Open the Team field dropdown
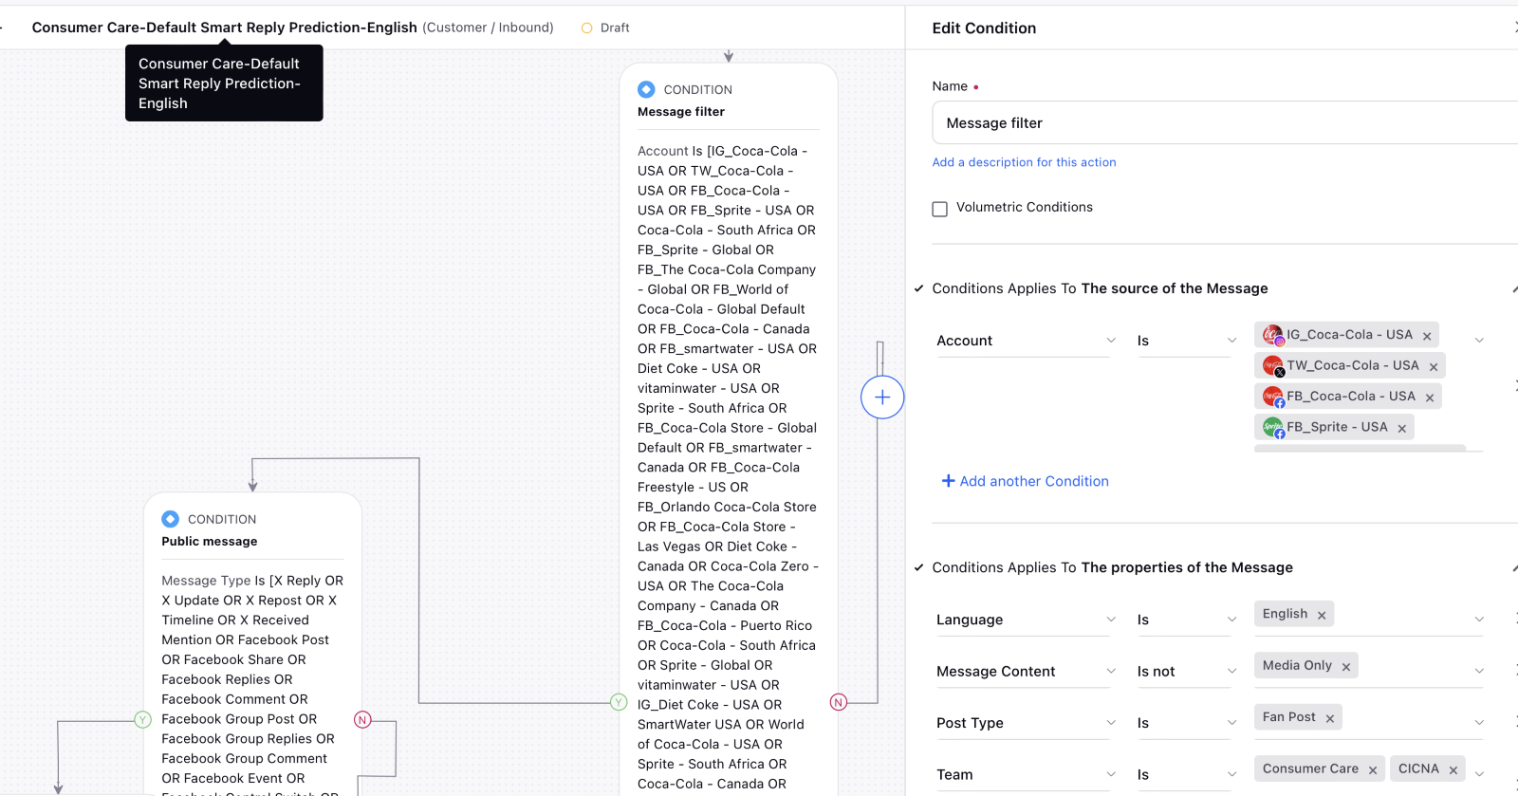Screen dimensions: 1518x796 [x=1026, y=774]
